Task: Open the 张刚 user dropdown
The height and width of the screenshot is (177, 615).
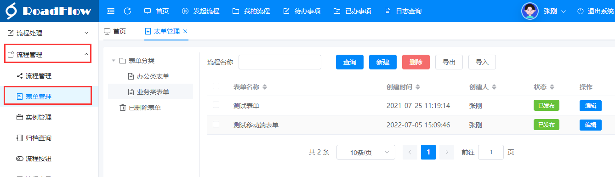Action: (555, 11)
